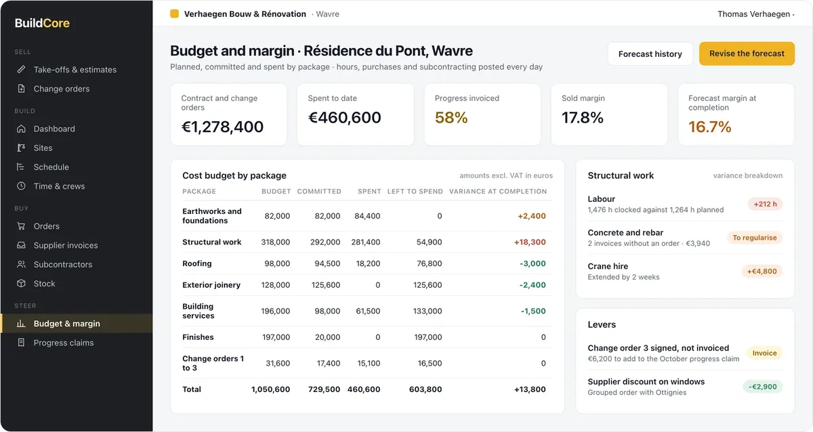
Task: Click the Contract and change orders card
Action: pos(229,114)
